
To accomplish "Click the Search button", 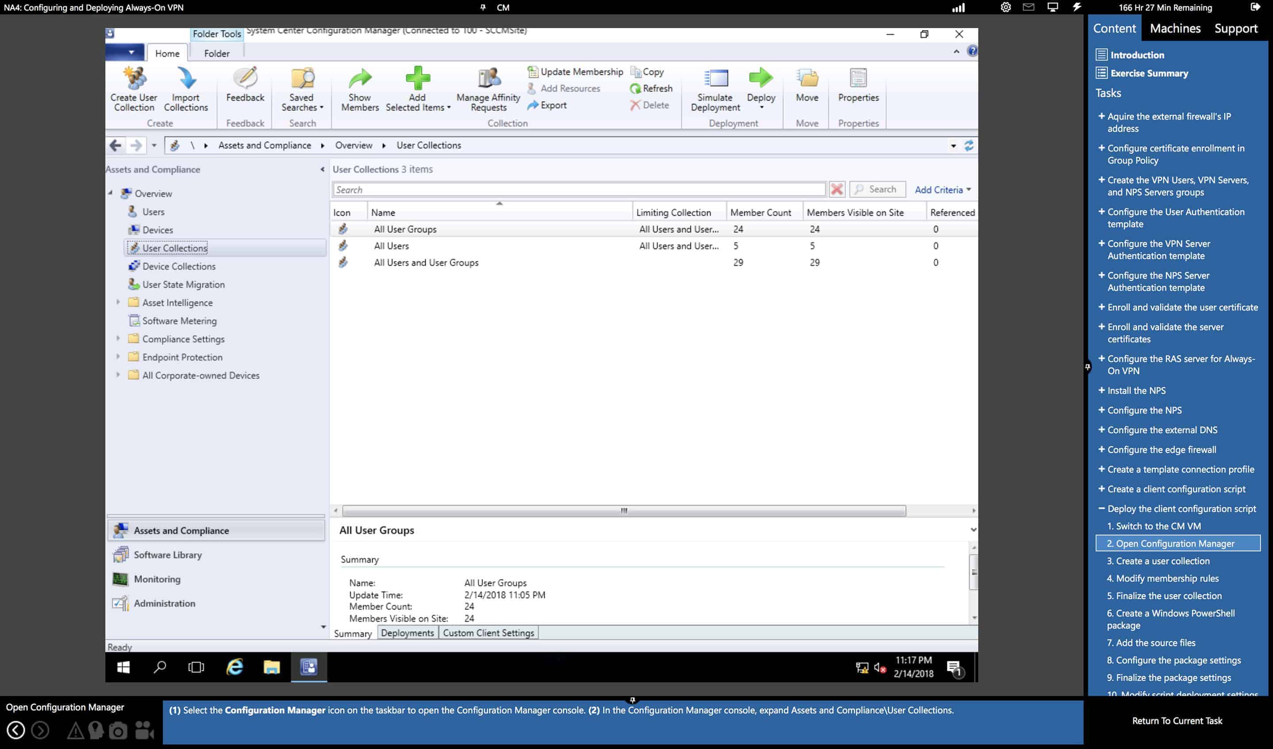I will coord(877,190).
